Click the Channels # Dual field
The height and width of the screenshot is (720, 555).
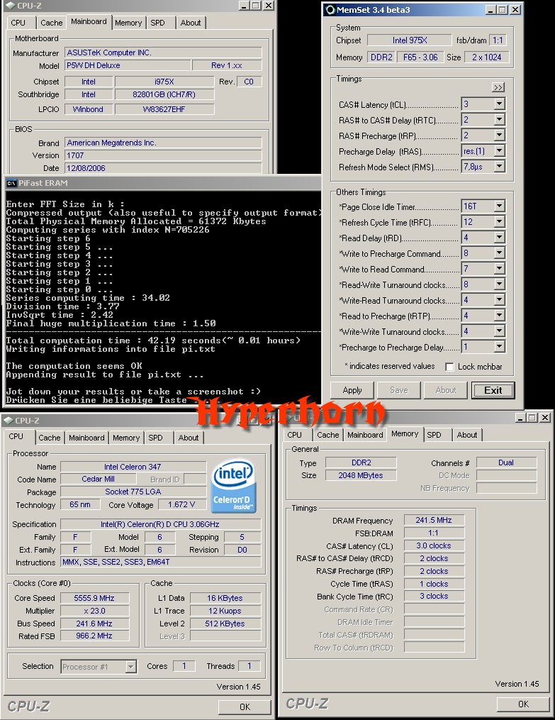pos(506,463)
